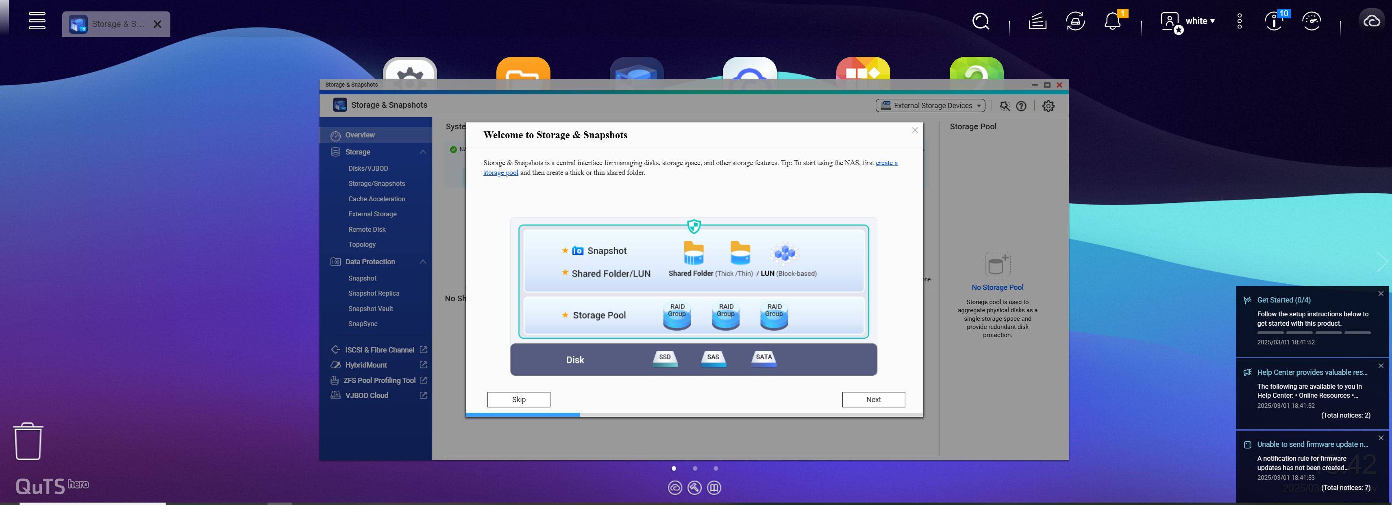Open Background Tasks icon in top bar
The width and height of the screenshot is (1392, 505).
pos(1037,22)
